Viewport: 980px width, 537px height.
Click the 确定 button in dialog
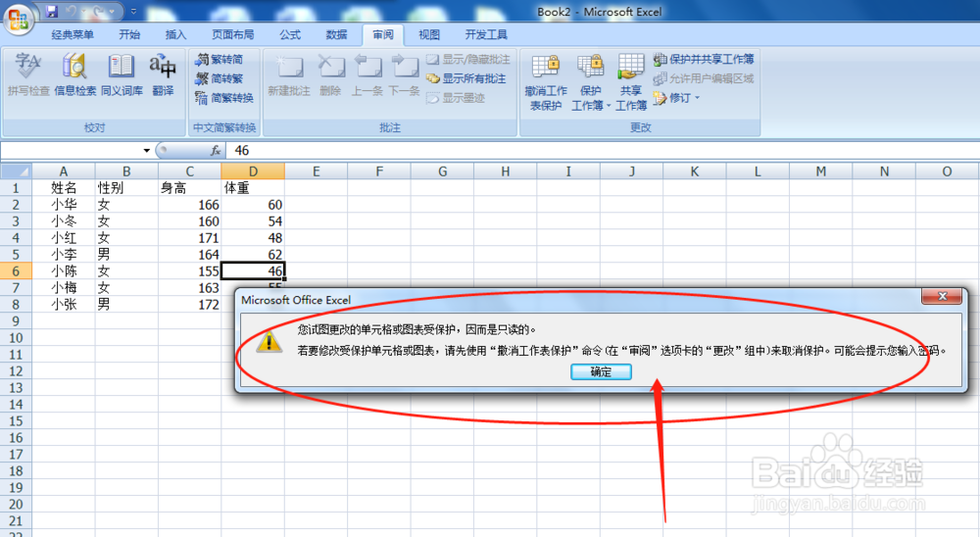pos(602,372)
